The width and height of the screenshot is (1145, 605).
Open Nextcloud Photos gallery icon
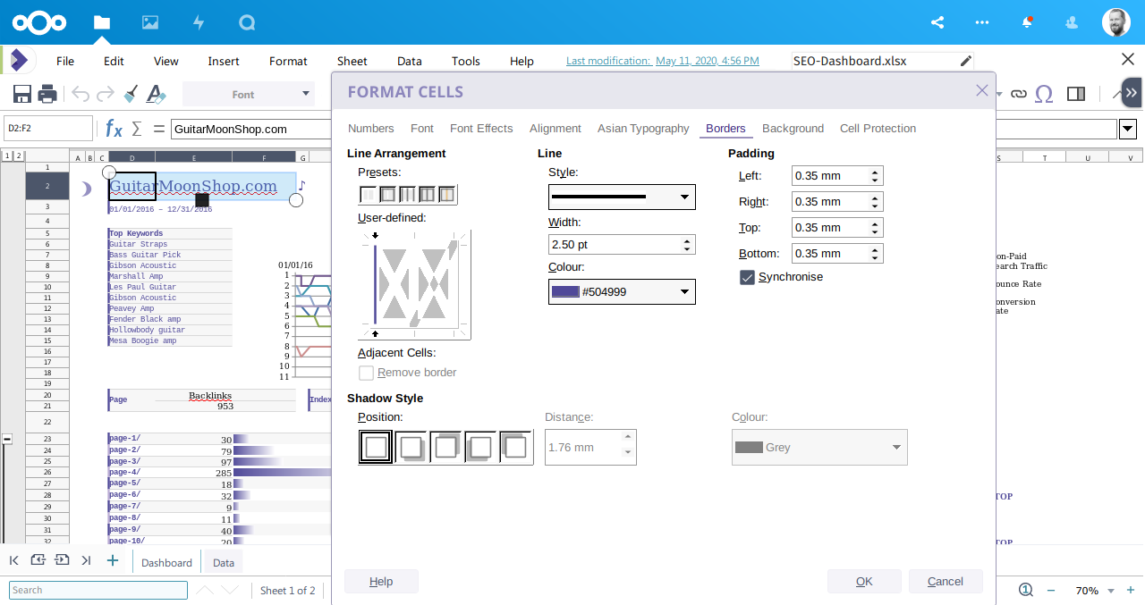[150, 22]
